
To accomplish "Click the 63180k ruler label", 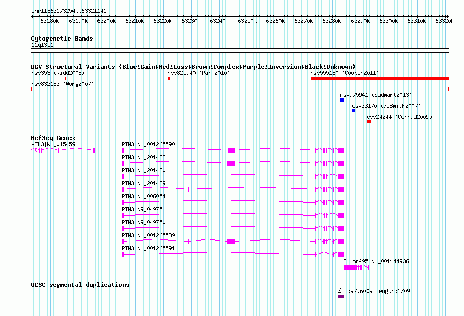I will [x=50, y=21].
